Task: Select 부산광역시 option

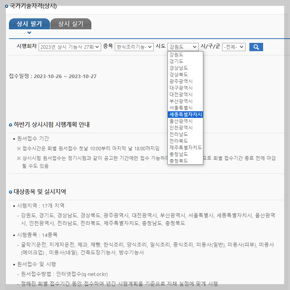Action: tap(185, 101)
